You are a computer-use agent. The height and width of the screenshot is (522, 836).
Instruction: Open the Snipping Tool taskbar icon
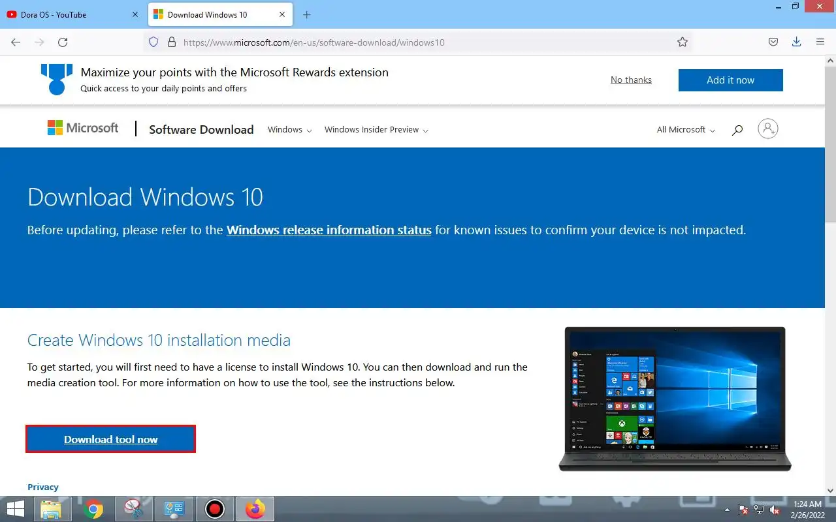point(134,509)
